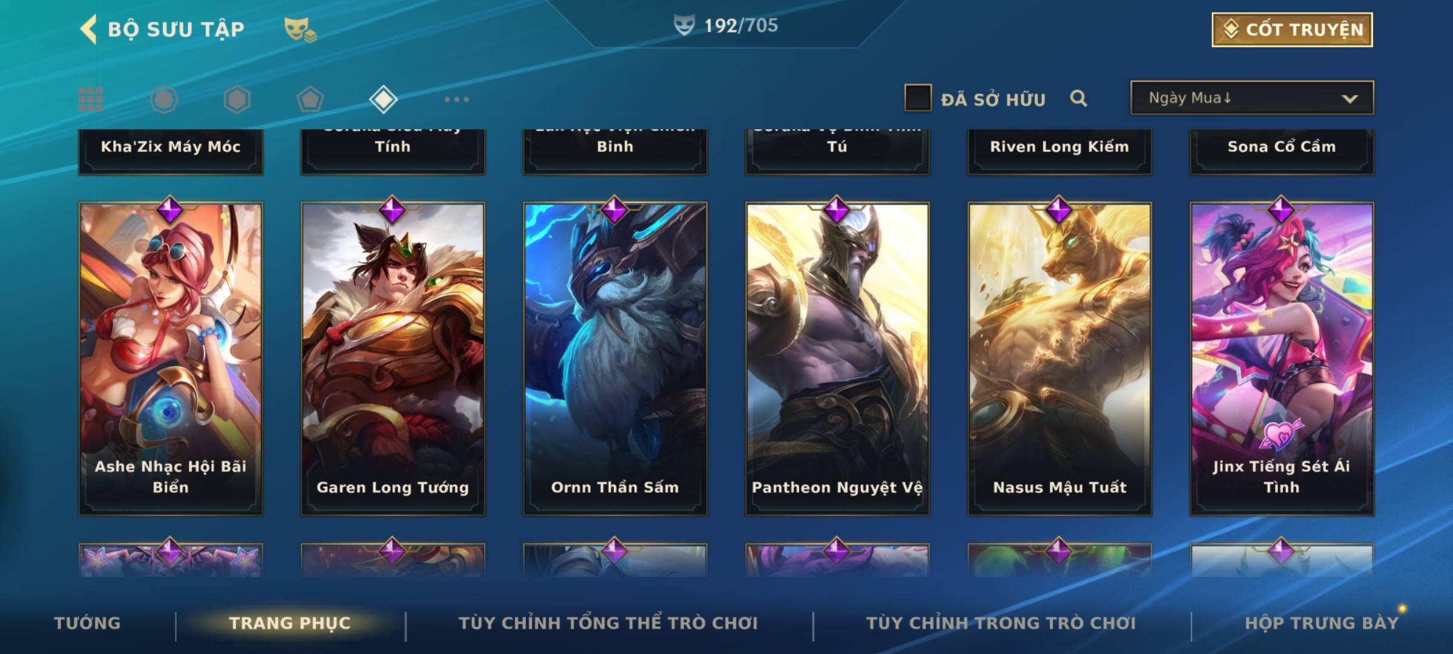Expand the Ngày Mua sort dropdown

[1252, 97]
